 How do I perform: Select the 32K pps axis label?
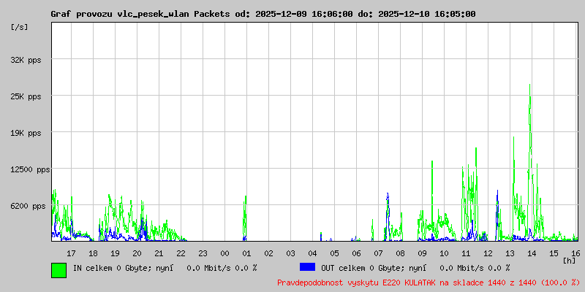tap(26, 60)
